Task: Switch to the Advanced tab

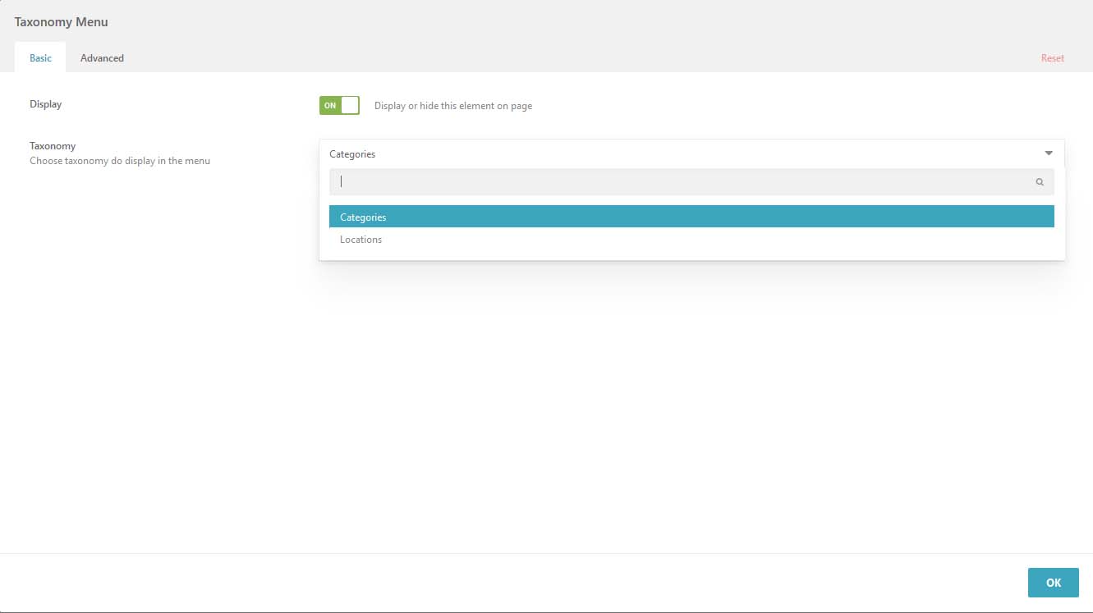Action: [102, 58]
